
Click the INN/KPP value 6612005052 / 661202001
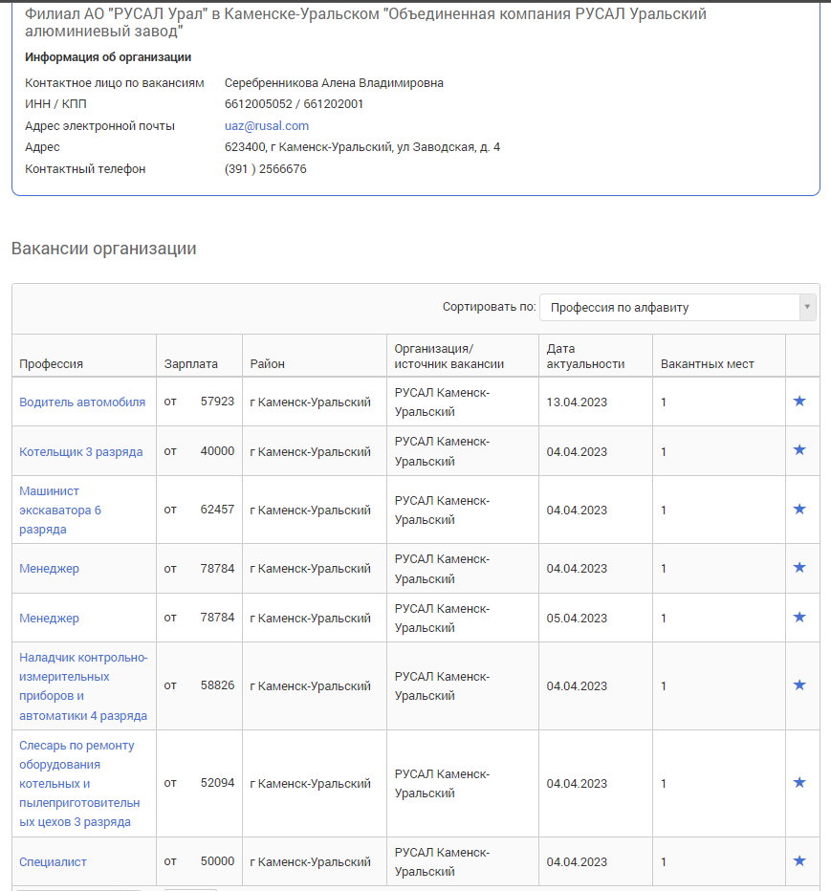tap(294, 104)
